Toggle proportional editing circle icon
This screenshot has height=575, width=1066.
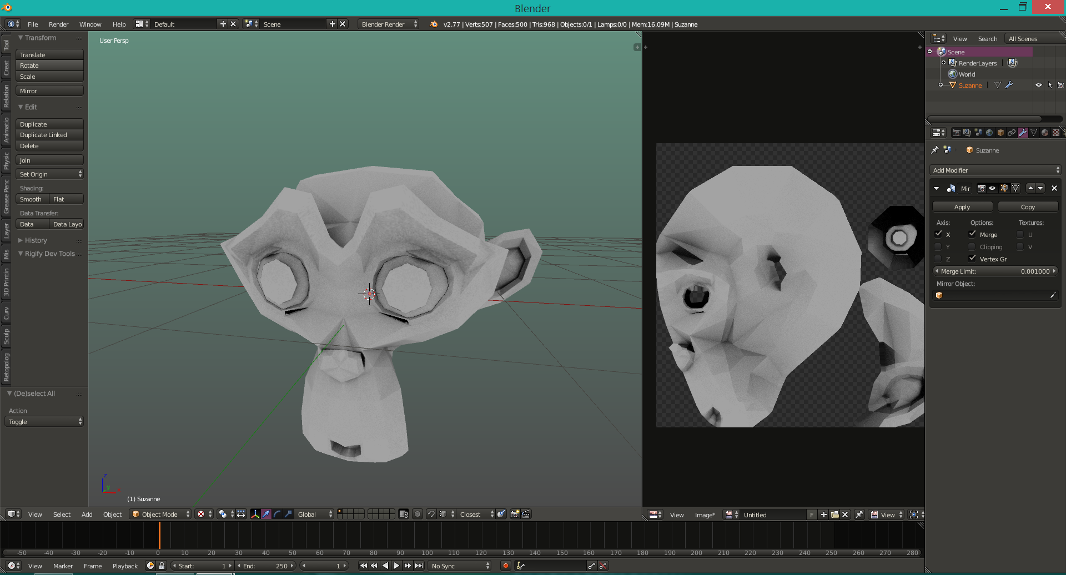(x=418, y=514)
